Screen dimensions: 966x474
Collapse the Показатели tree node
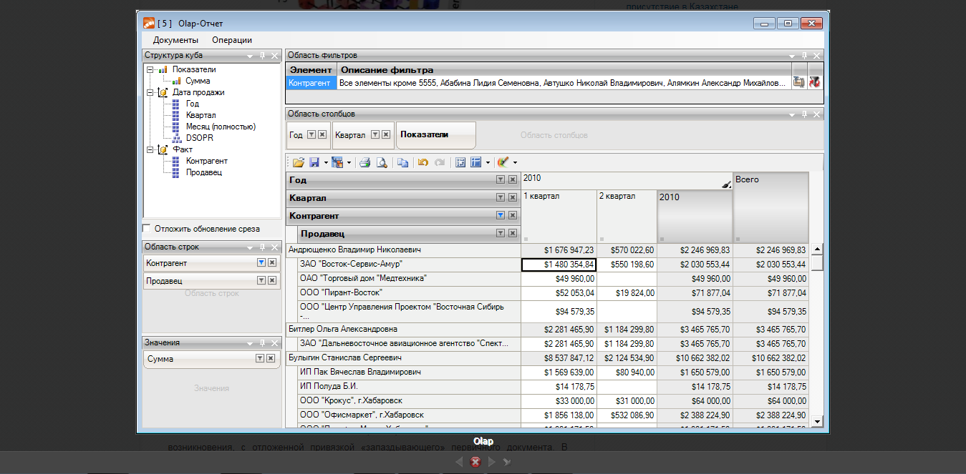click(x=150, y=69)
